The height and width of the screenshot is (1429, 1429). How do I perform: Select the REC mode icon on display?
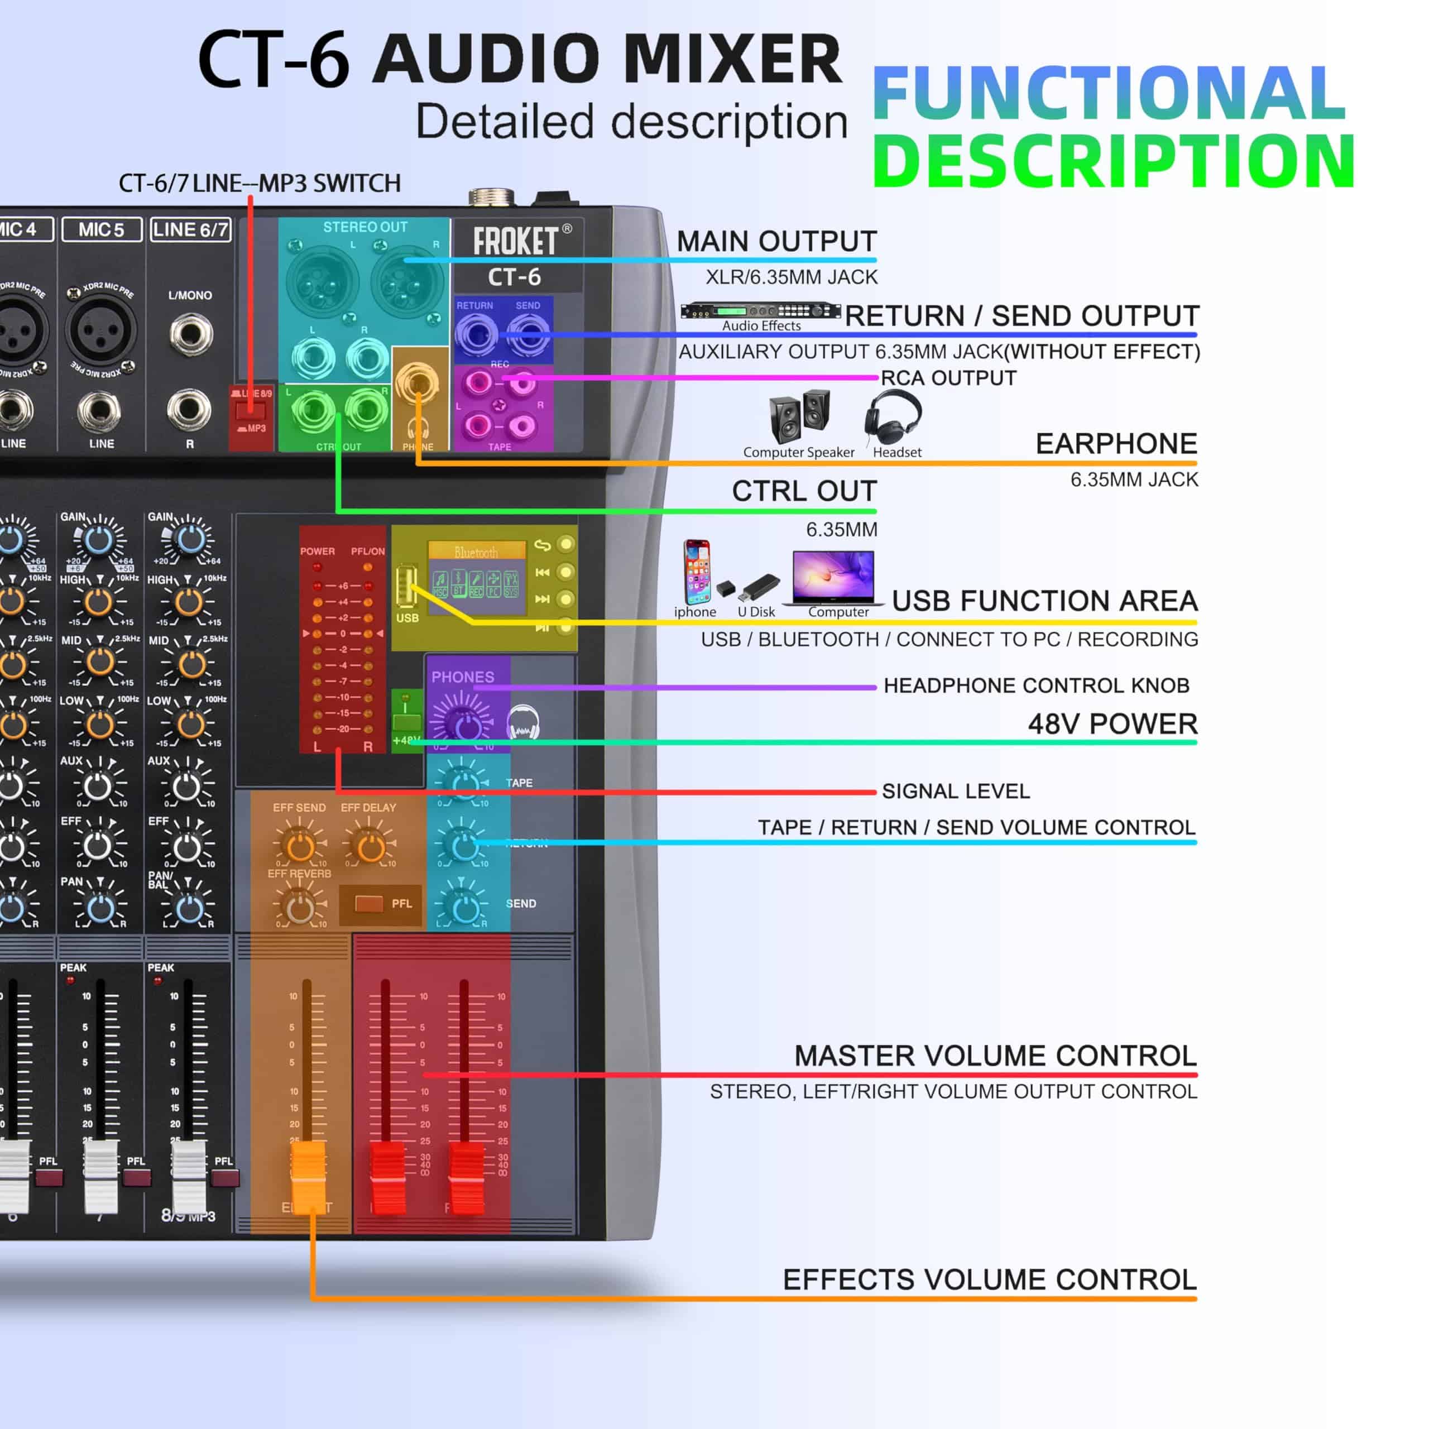476,583
